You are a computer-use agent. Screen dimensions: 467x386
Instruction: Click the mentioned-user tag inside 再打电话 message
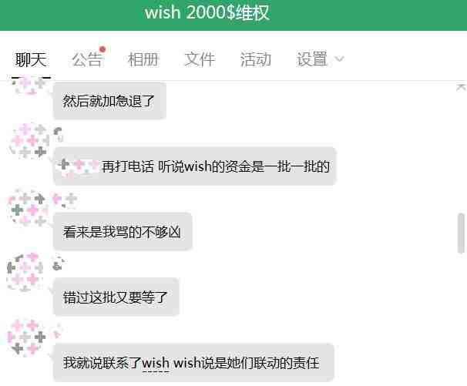click(x=79, y=166)
